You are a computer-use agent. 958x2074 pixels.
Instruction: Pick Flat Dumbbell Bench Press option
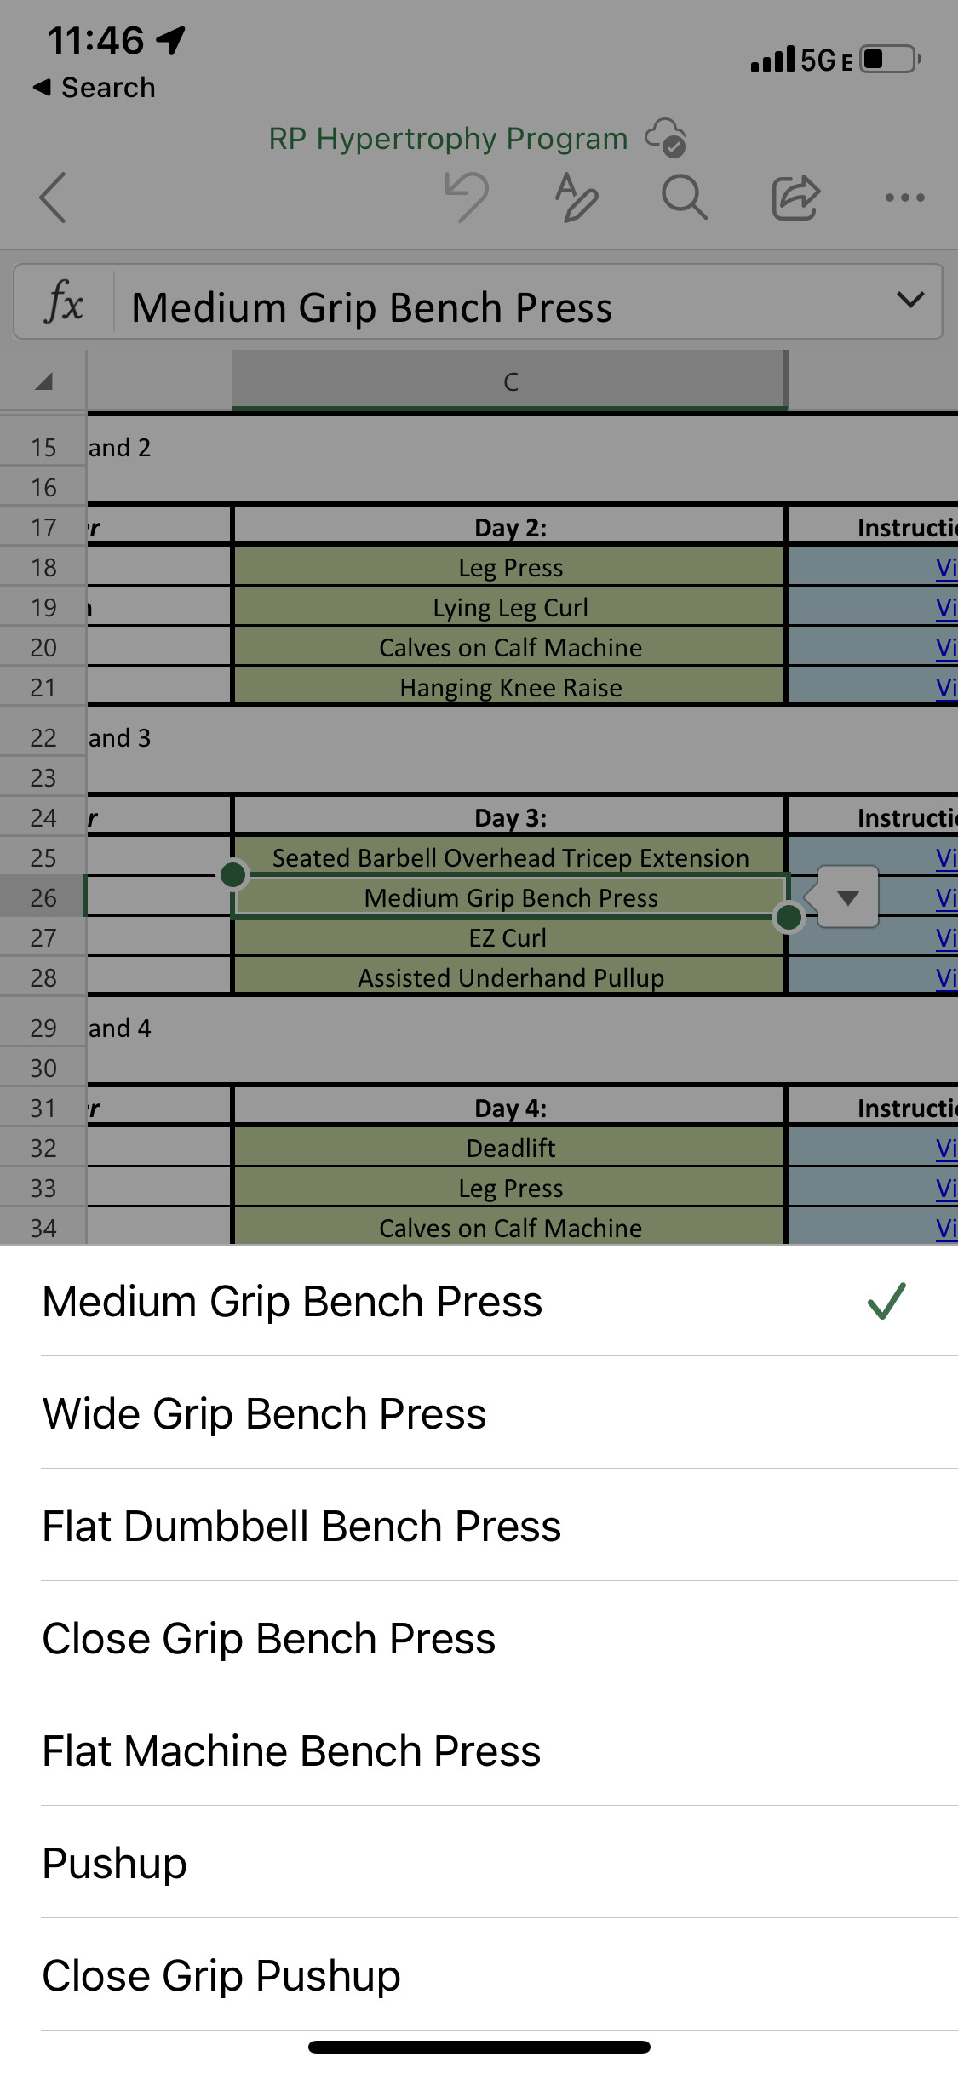[301, 1526]
